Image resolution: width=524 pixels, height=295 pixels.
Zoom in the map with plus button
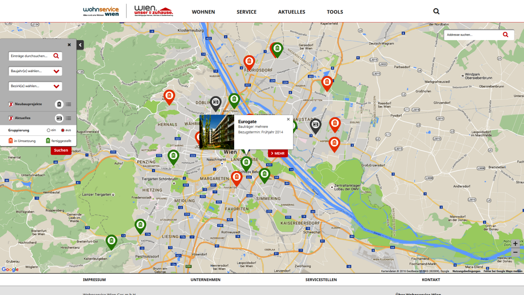coord(515,244)
